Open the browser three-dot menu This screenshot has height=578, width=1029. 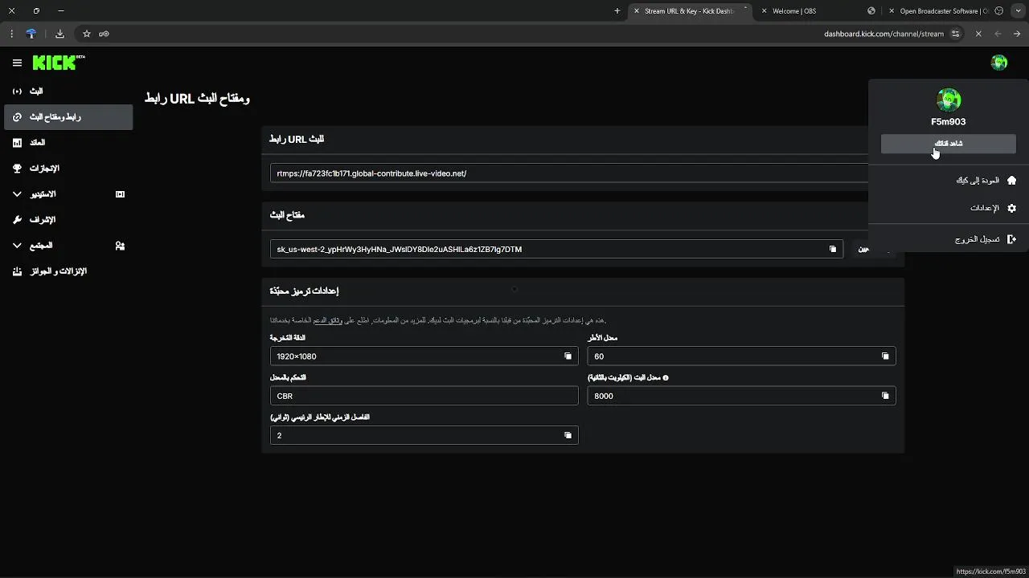(10, 34)
